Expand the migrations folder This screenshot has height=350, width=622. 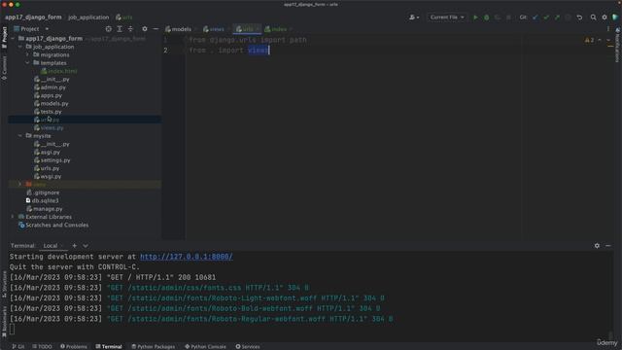pos(27,54)
